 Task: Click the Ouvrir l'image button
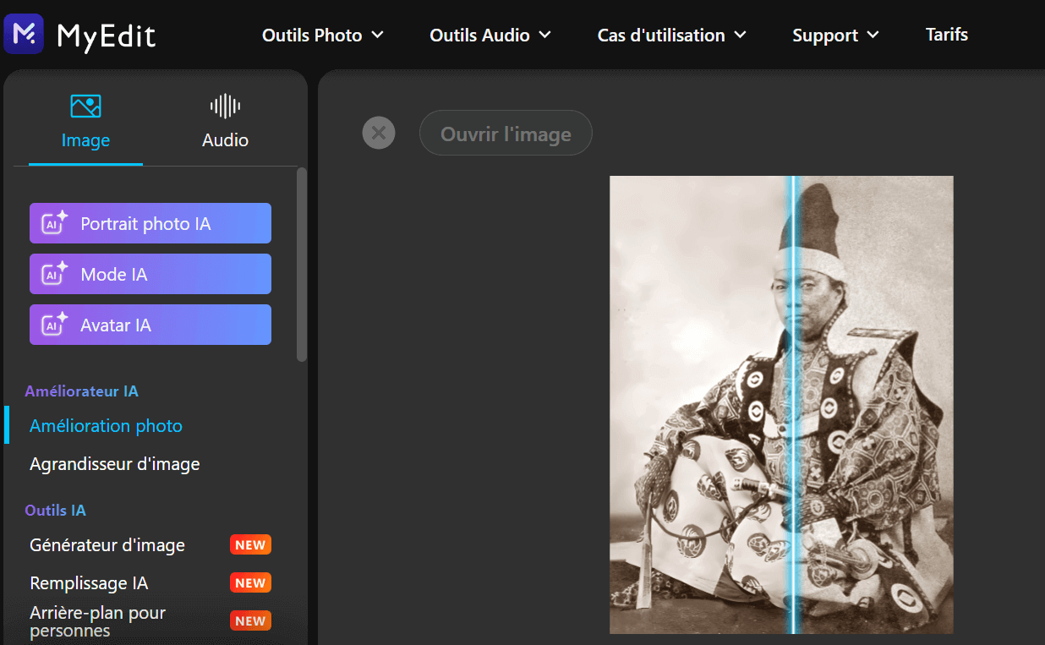click(506, 133)
